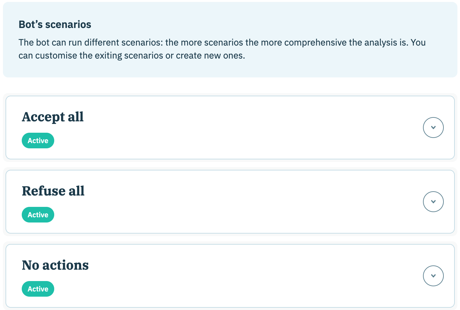Image resolution: width=460 pixels, height=310 pixels.
Task: Open the No actions scenario chevron
Action: coord(433,276)
